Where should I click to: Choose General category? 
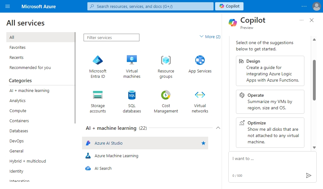16,151
